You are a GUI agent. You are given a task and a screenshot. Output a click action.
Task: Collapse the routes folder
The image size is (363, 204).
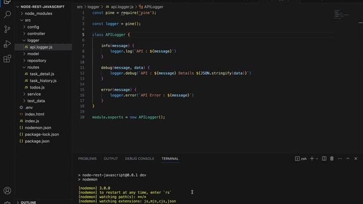tap(33, 67)
